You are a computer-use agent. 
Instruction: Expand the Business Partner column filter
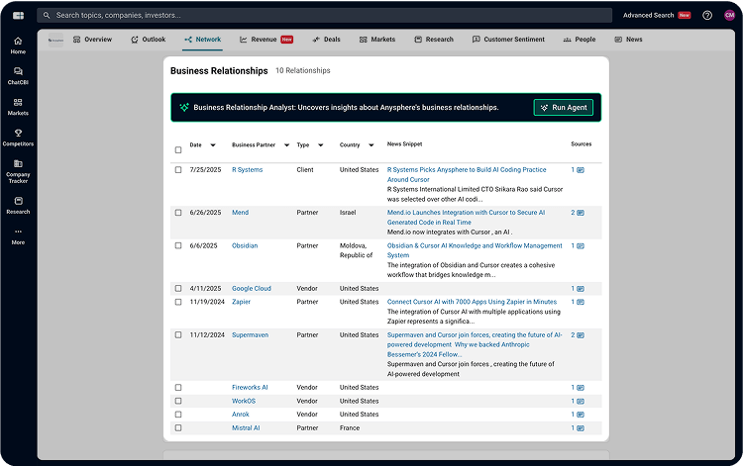[286, 144]
